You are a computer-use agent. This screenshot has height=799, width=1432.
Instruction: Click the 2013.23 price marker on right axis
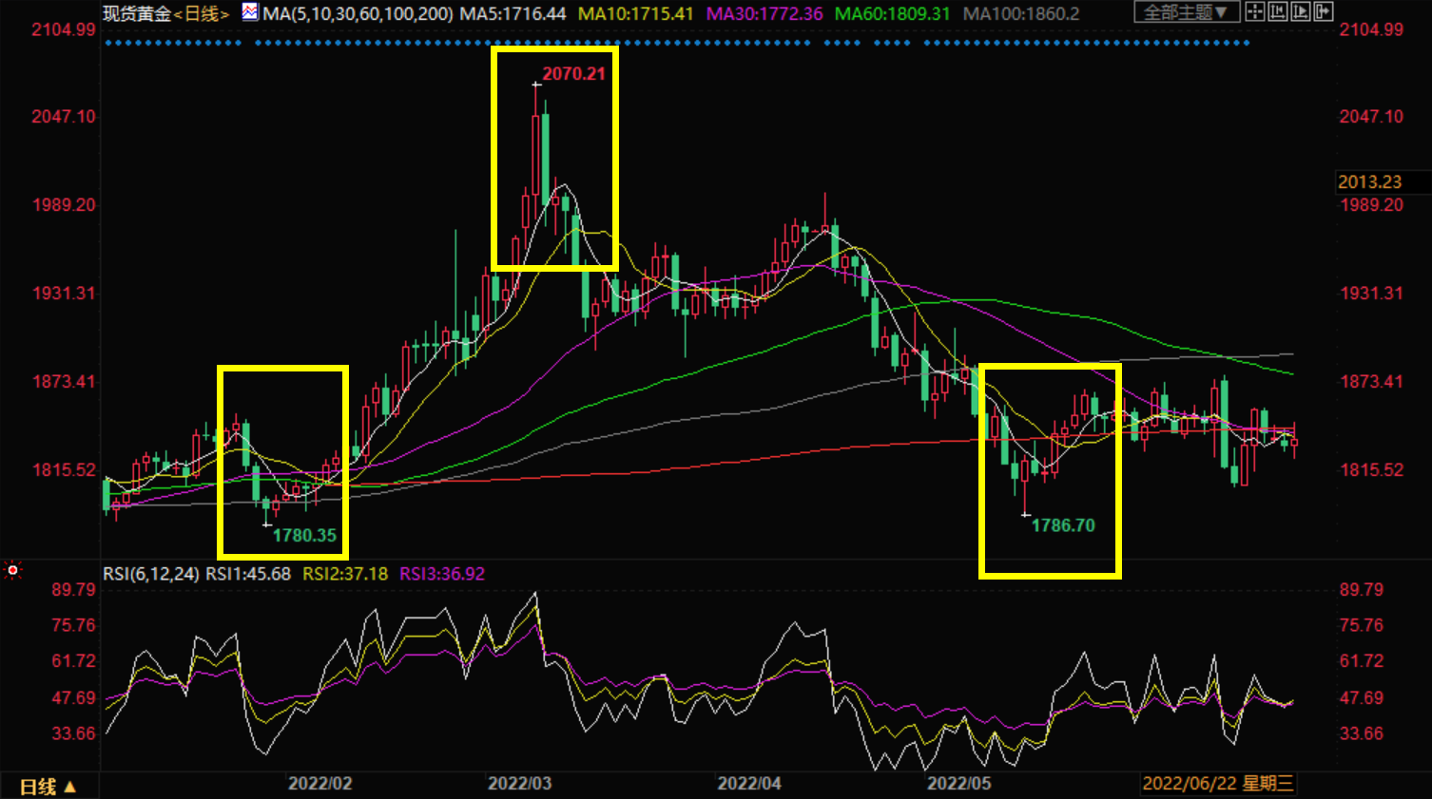(x=1369, y=182)
